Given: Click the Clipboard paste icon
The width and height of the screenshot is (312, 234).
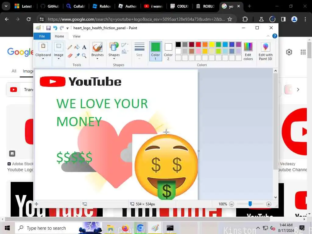Looking at the screenshot, I should 43,46.
